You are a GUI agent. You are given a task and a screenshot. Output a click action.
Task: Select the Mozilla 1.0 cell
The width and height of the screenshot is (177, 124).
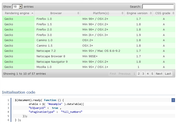click(x=57, y=67)
